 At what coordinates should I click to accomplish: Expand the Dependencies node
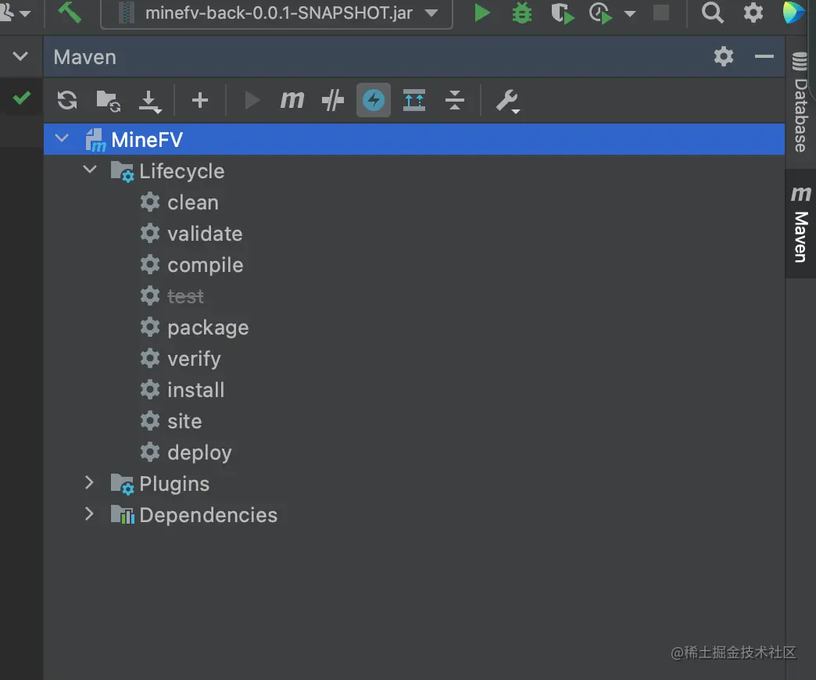(90, 514)
